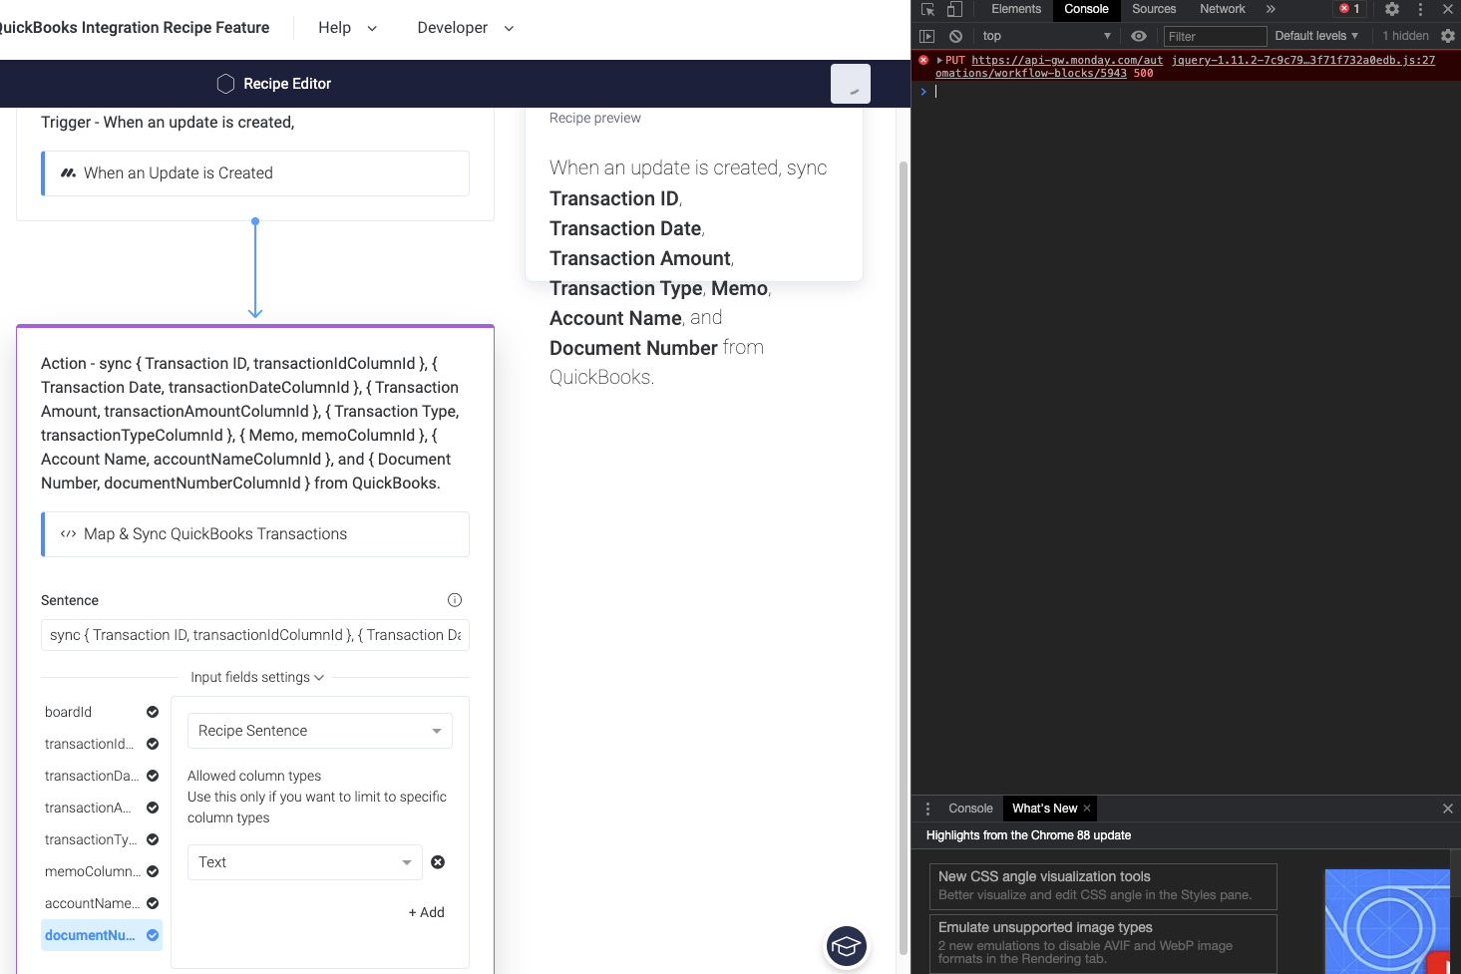Select the boardId field row
The image size is (1461, 974).
102,712
